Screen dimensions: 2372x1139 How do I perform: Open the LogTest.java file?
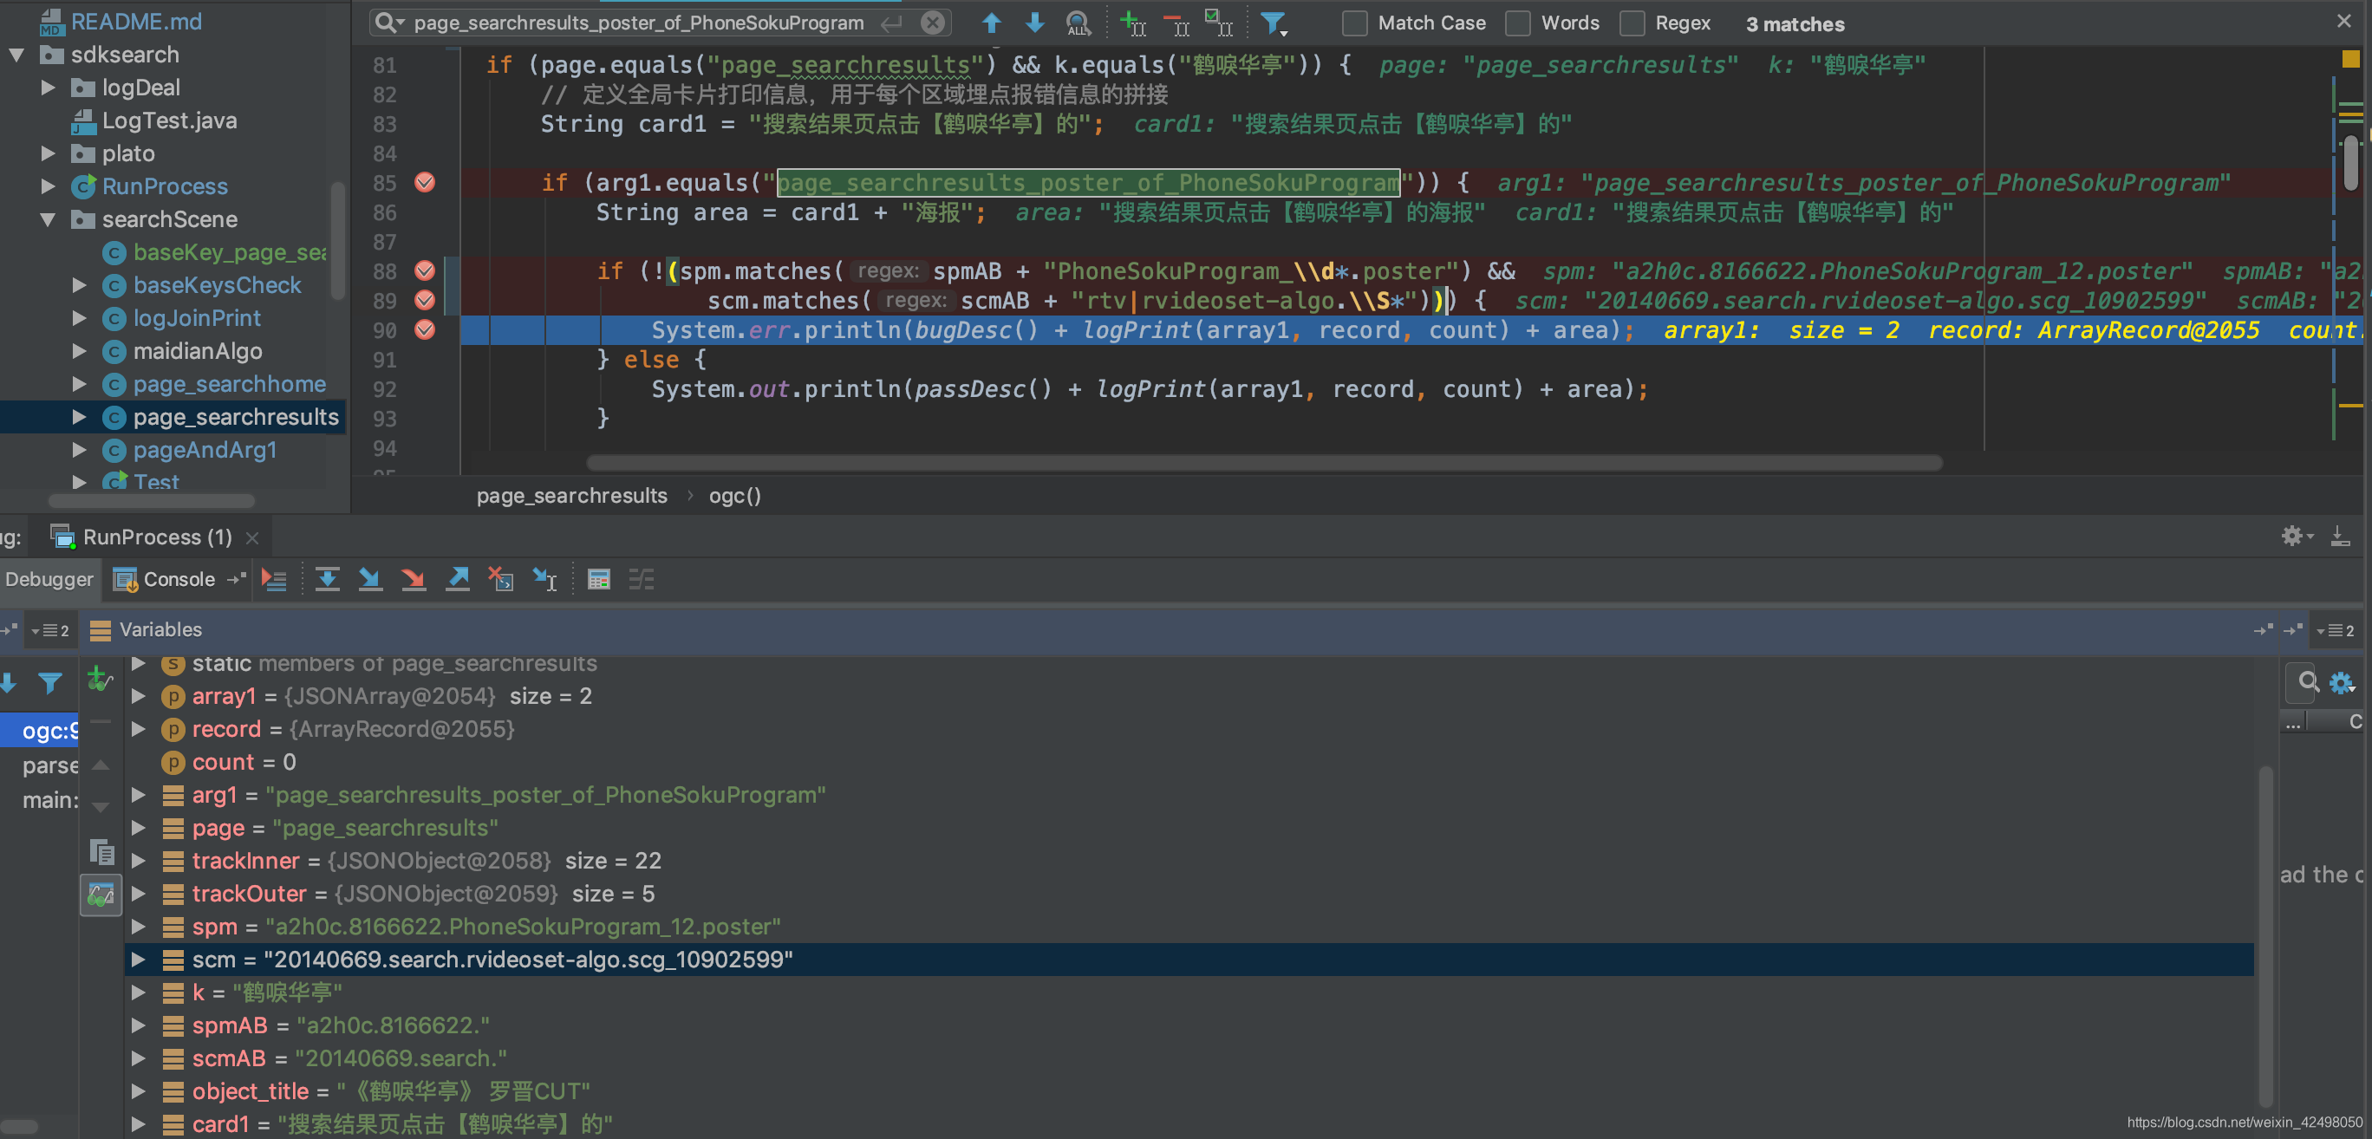pos(168,120)
